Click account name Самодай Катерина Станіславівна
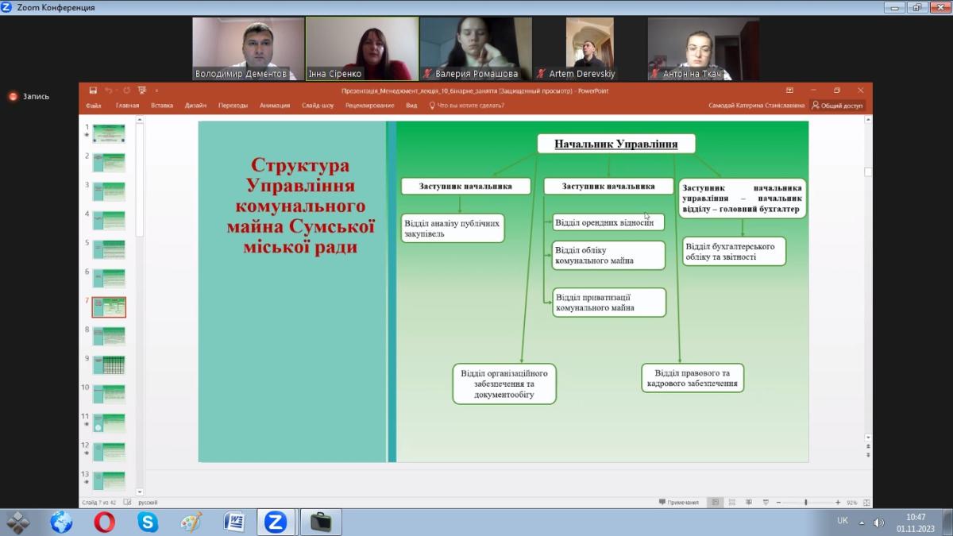 tap(756, 105)
